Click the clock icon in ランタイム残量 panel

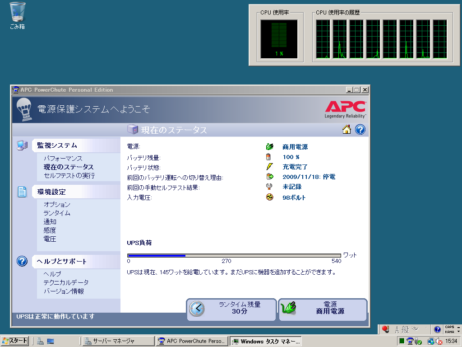click(197, 309)
